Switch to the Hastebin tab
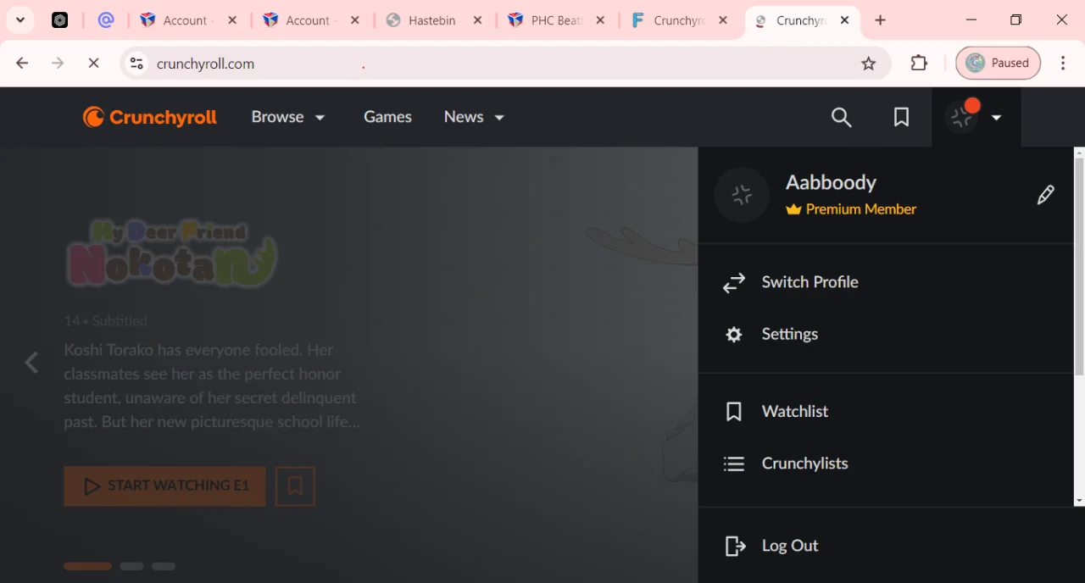The image size is (1085, 583). [x=432, y=20]
